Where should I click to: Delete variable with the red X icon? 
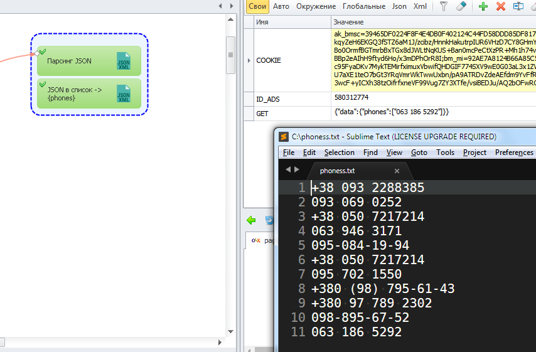click(x=501, y=6)
